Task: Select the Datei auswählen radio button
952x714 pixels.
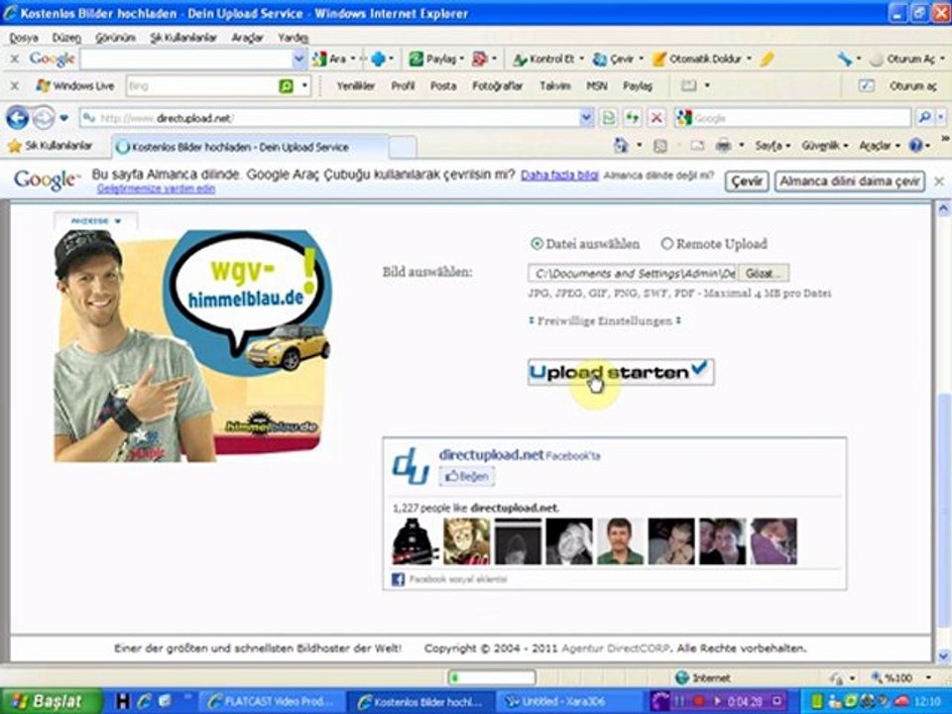Action: (536, 244)
